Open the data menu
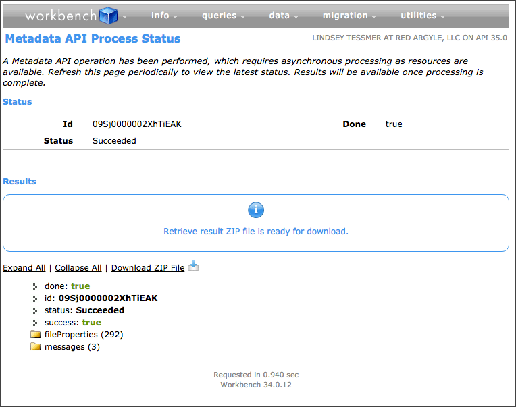The height and width of the screenshot is (407, 516). pos(284,16)
